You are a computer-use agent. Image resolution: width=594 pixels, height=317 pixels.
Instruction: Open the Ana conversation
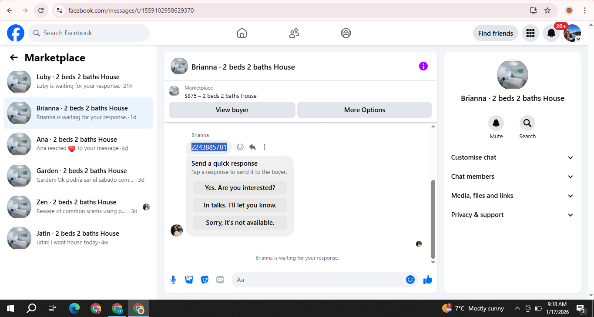coord(78,144)
